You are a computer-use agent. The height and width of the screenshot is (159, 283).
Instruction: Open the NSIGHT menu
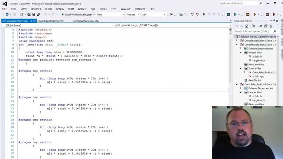click(x=82, y=9)
